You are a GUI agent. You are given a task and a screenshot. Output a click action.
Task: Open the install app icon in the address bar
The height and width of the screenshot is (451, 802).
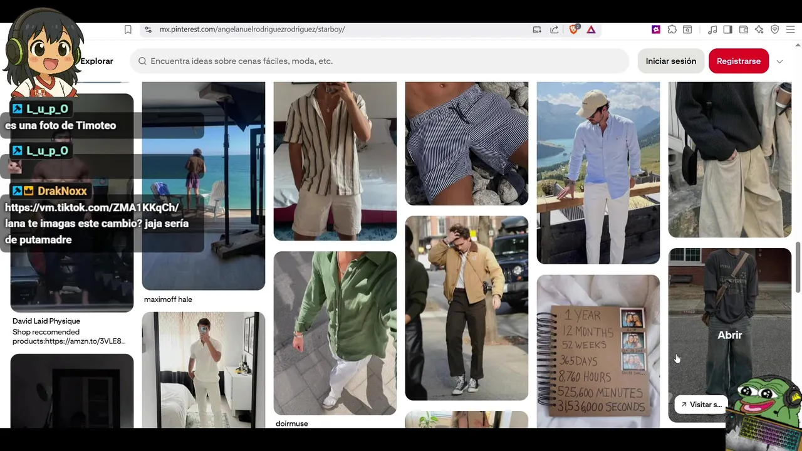point(537,29)
